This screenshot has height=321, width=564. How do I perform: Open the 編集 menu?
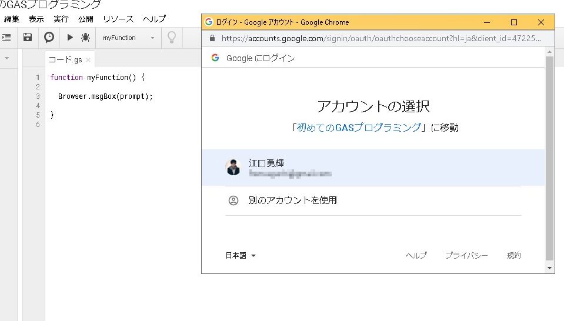(12, 19)
